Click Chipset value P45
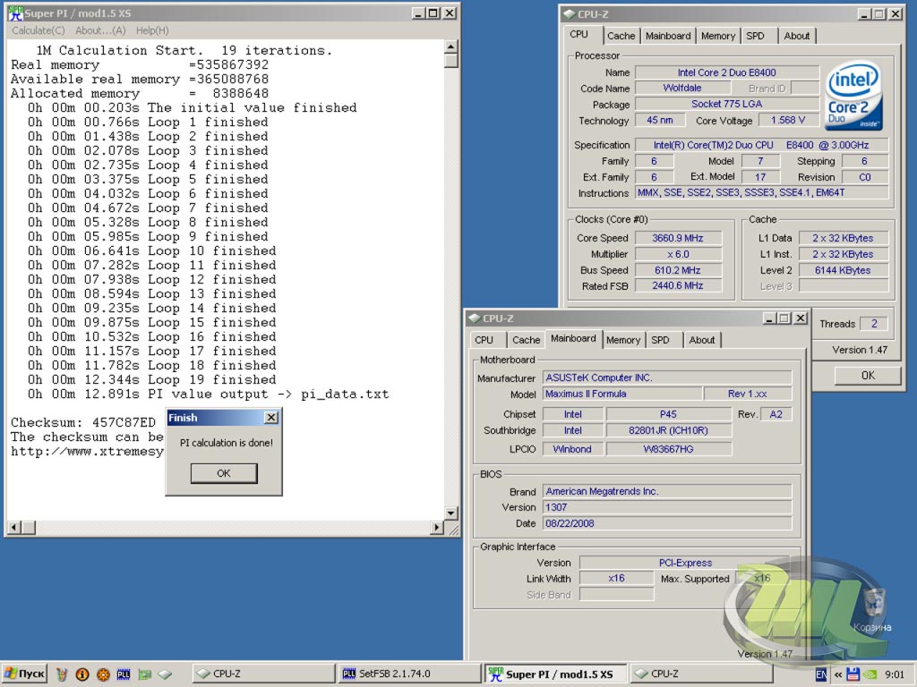The width and height of the screenshot is (917, 687). click(x=668, y=414)
